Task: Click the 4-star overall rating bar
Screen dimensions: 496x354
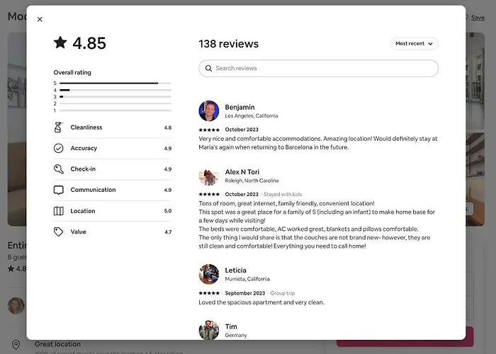Action: pyautogui.click(x=115, y=90)
